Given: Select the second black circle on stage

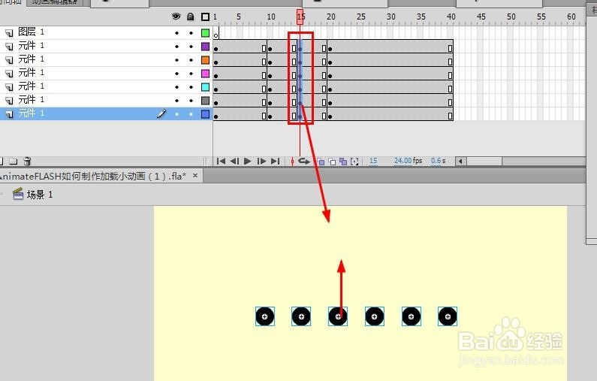Looking at the screenshot, I should click(x=301, y=316).
